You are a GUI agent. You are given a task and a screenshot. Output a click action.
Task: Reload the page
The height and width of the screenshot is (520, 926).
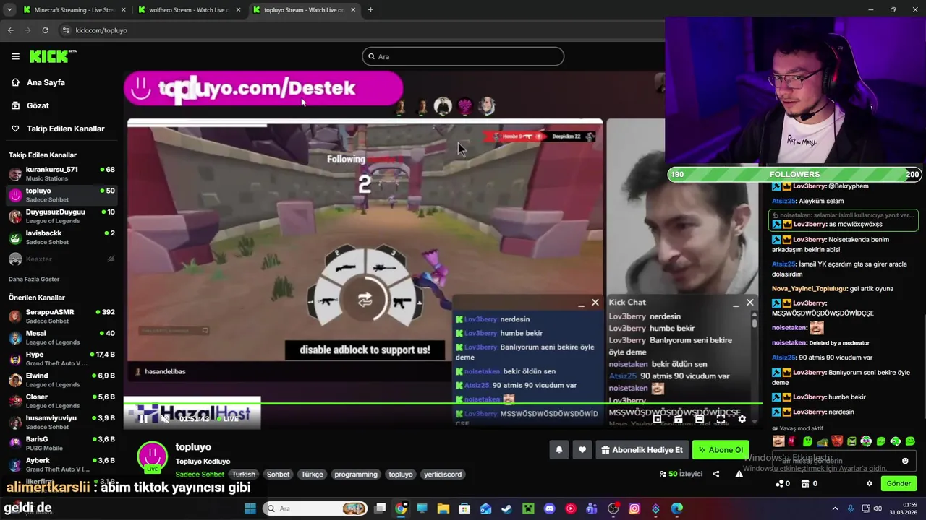pos(45,30)
